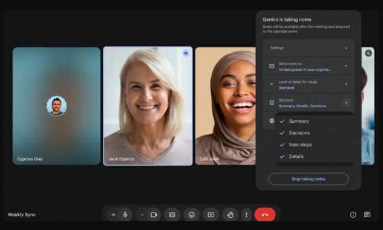Raise hand using the hand icon
The width and height of the screenshot is (383, 230).
click(230, 215)
